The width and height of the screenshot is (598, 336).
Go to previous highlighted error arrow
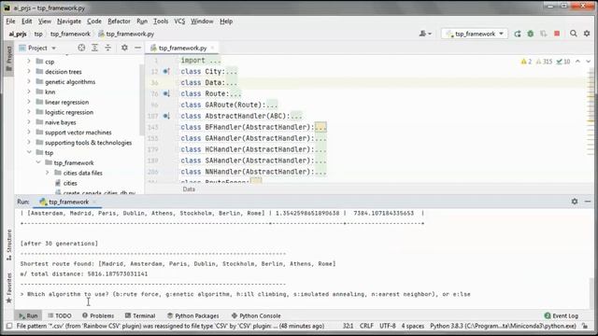tap(577, 62)
